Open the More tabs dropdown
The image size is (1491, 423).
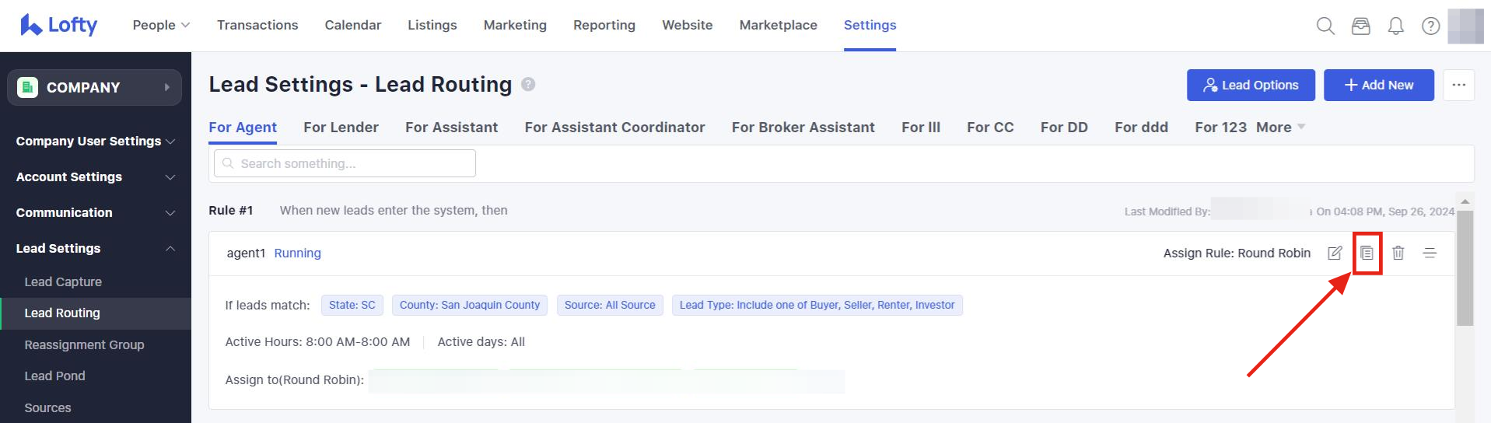1279,127
